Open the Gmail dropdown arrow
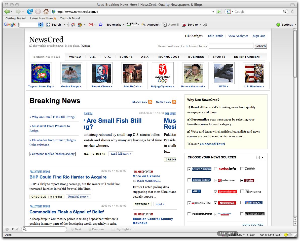The width and height of the screenshot is (300, 241). pos(95,25)
